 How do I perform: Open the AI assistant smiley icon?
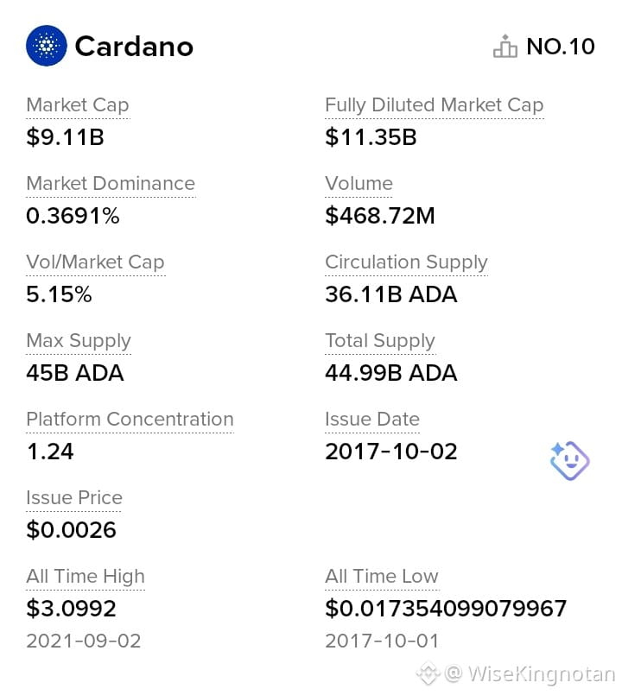(x=569, y=460)
